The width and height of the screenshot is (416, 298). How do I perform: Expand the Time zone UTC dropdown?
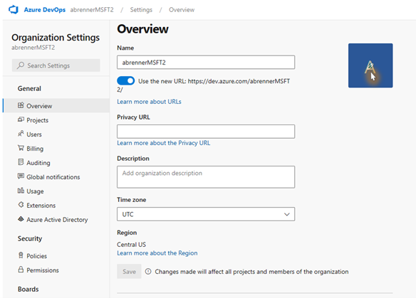coord(206,214)
